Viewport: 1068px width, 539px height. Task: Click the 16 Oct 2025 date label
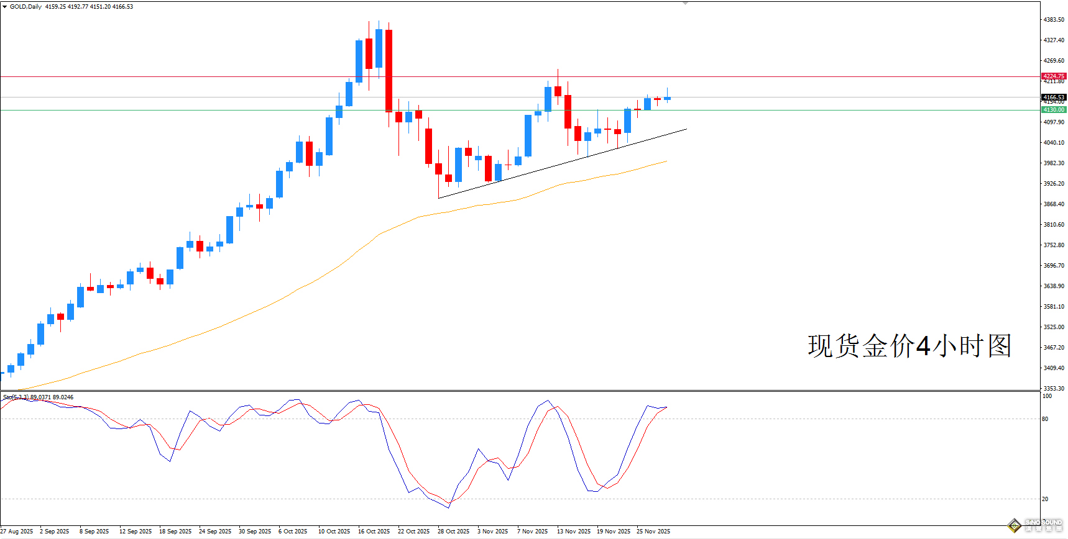(374, 532)
